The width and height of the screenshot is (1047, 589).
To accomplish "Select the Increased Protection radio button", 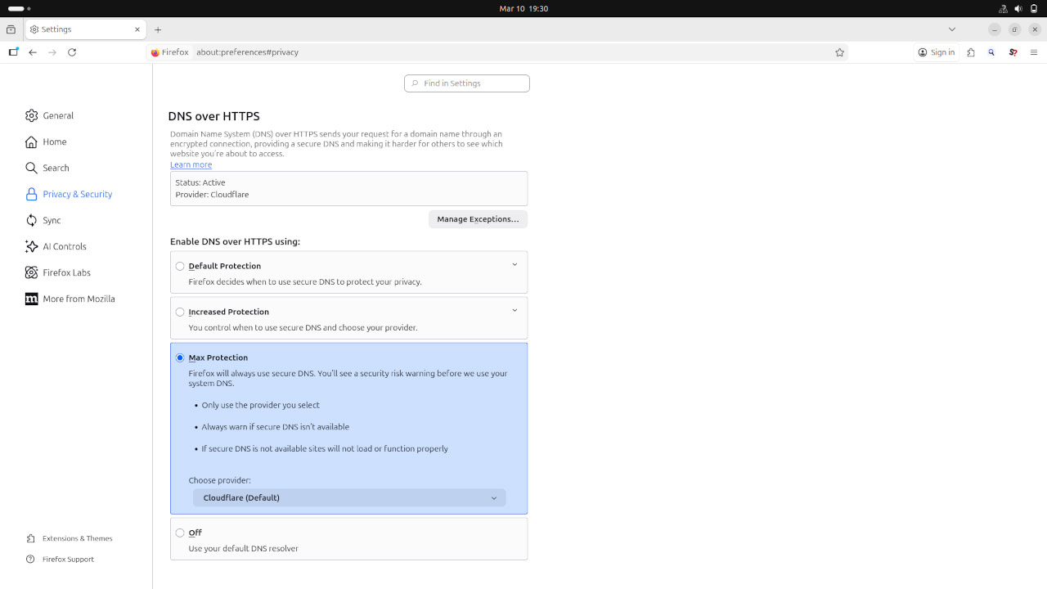I will (180, 312).
